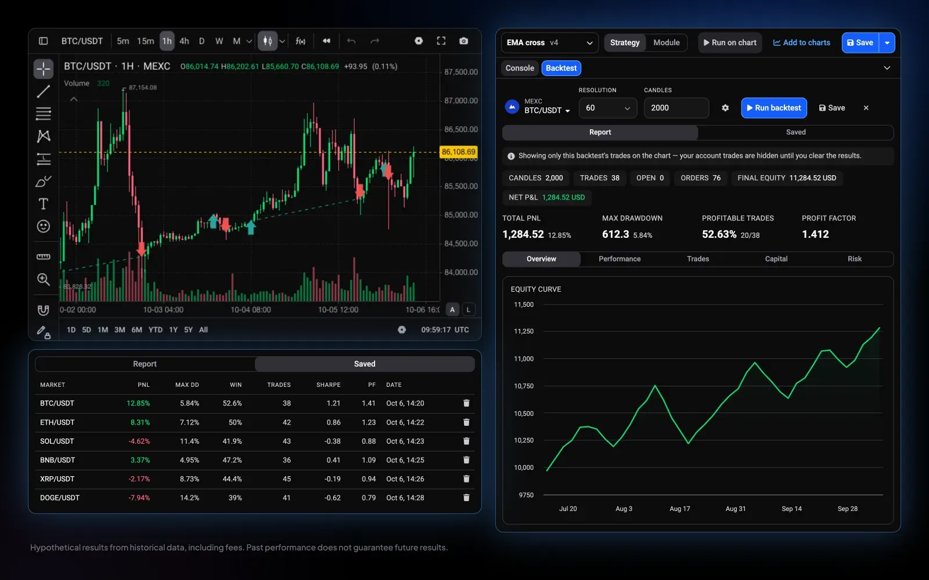Switch to the Console tab
Image resolution: width=929 pixels, height=580 pixels.
point(520,68)
